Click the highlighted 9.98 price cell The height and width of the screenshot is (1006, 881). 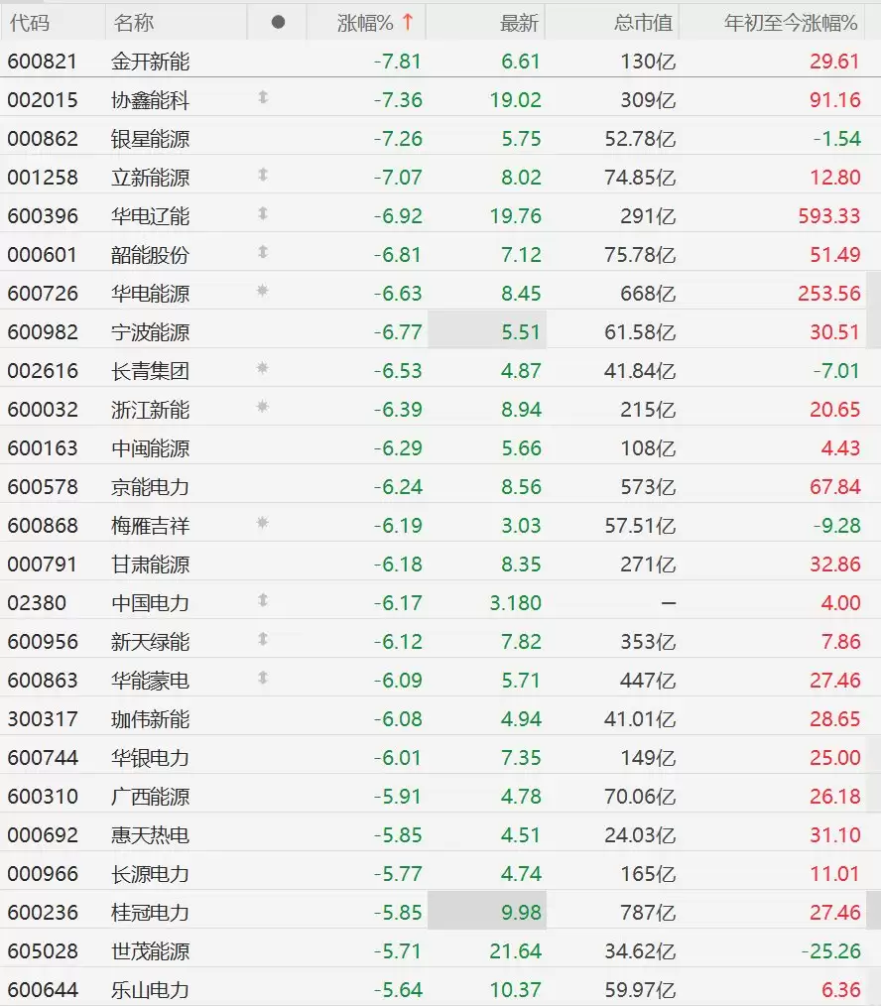coord(487,911)
